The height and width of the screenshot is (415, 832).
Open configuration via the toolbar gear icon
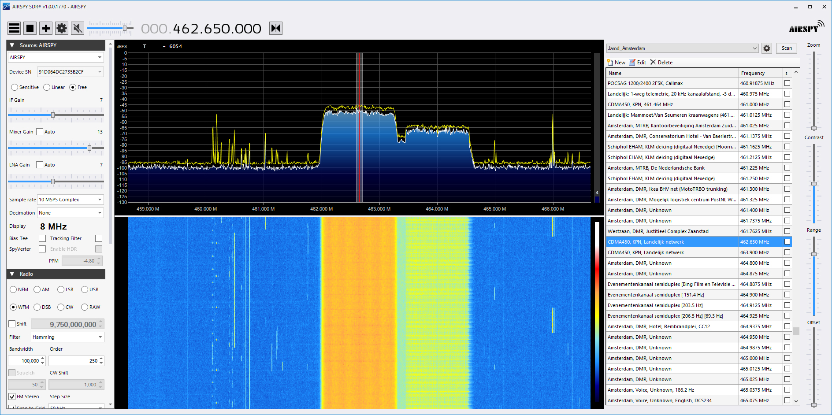tap(62, 28)
